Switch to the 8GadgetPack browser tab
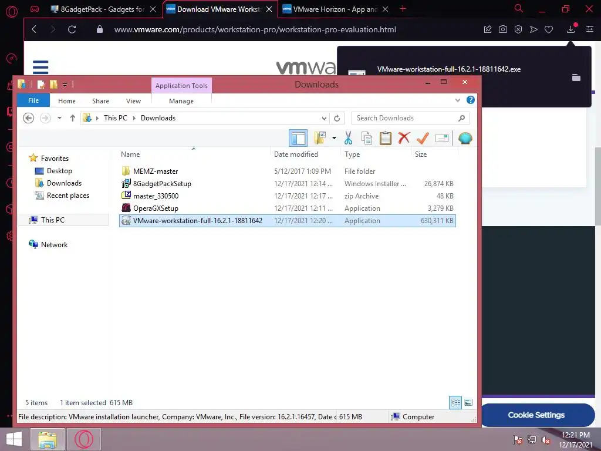The image size is (601, 451). coord(102,9)
